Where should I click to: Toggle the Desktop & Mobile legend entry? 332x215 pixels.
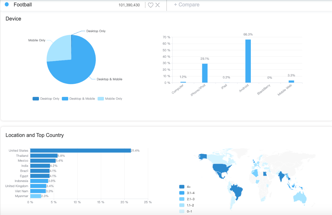click(78, 99)
